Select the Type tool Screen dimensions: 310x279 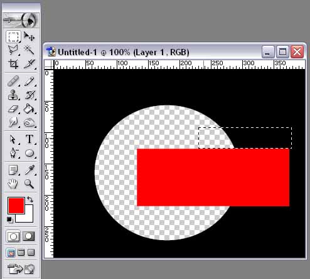click(29, 139)
